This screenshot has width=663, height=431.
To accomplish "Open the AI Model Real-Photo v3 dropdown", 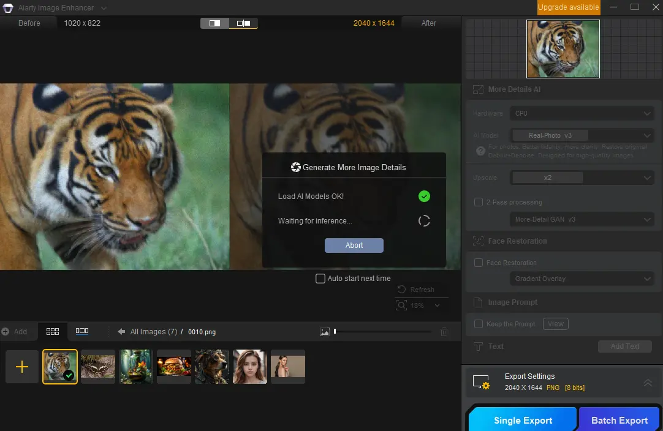I will [582, 135].
